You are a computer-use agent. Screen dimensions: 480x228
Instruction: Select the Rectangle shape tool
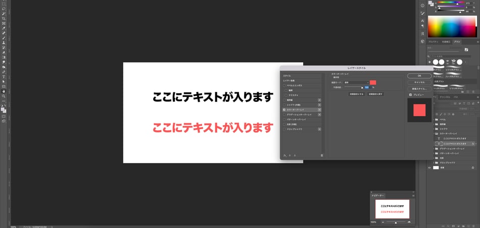click(4, 86)
